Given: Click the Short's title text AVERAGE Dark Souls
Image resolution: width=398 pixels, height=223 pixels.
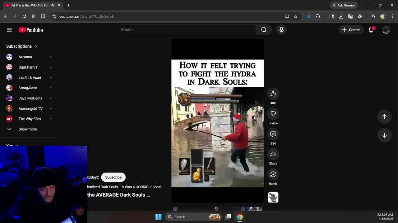Looking at the screenshot, I should (x=119, y=195).
